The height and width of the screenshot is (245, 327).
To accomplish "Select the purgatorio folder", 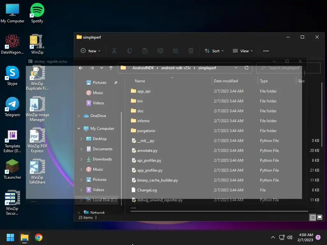I will (x=146, y=130).
